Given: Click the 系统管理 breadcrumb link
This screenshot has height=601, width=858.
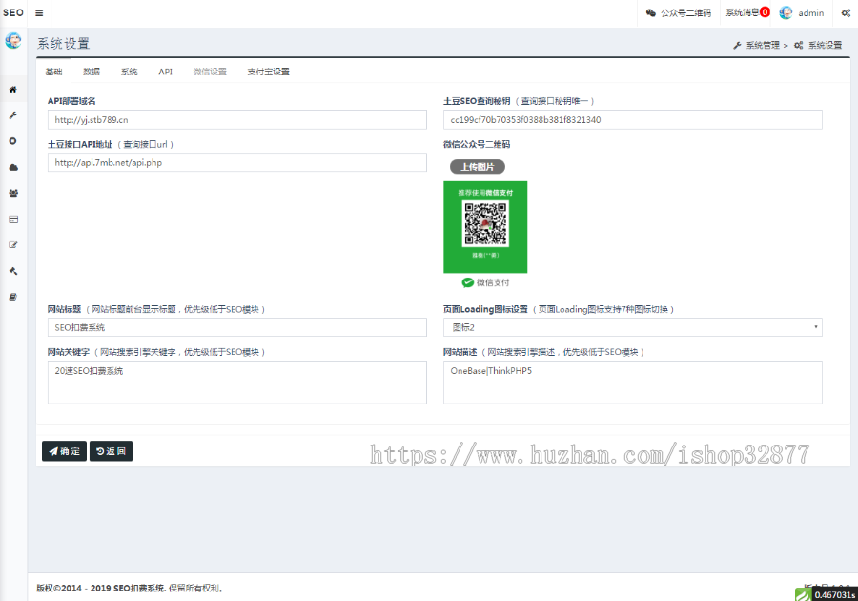Looking at the screenshot, I should pyautogui.click(x=763, y=46).
